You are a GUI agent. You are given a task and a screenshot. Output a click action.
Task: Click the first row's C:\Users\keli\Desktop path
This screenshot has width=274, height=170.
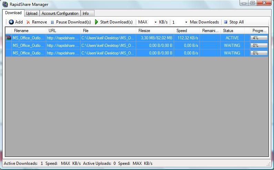click(x=108, y=38)
